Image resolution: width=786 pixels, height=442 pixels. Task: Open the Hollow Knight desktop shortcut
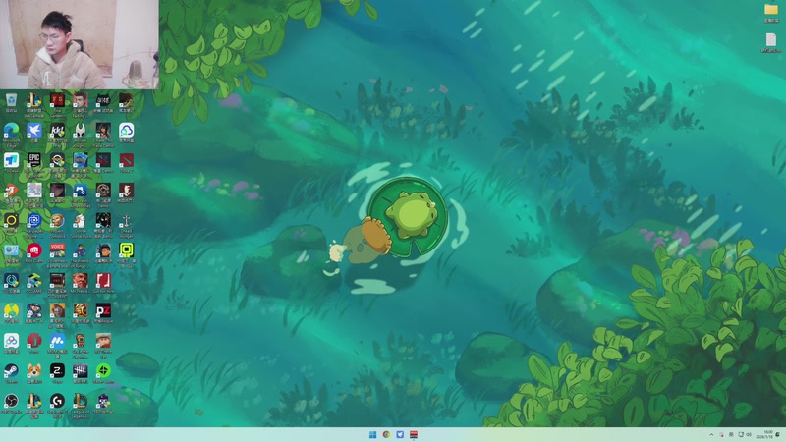pyautogui.click(x=81, y=131)
